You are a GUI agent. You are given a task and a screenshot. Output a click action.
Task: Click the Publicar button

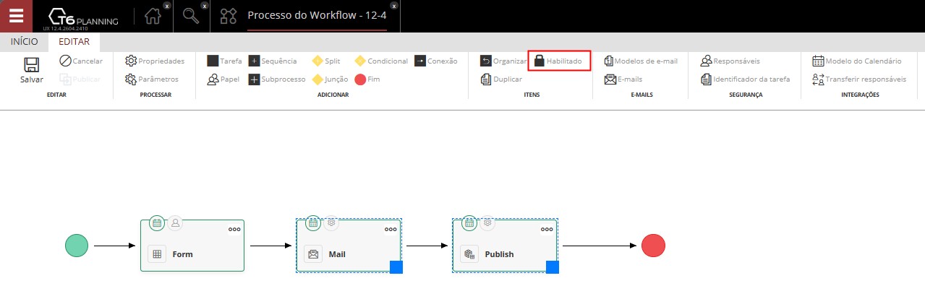tap(81, 79)
